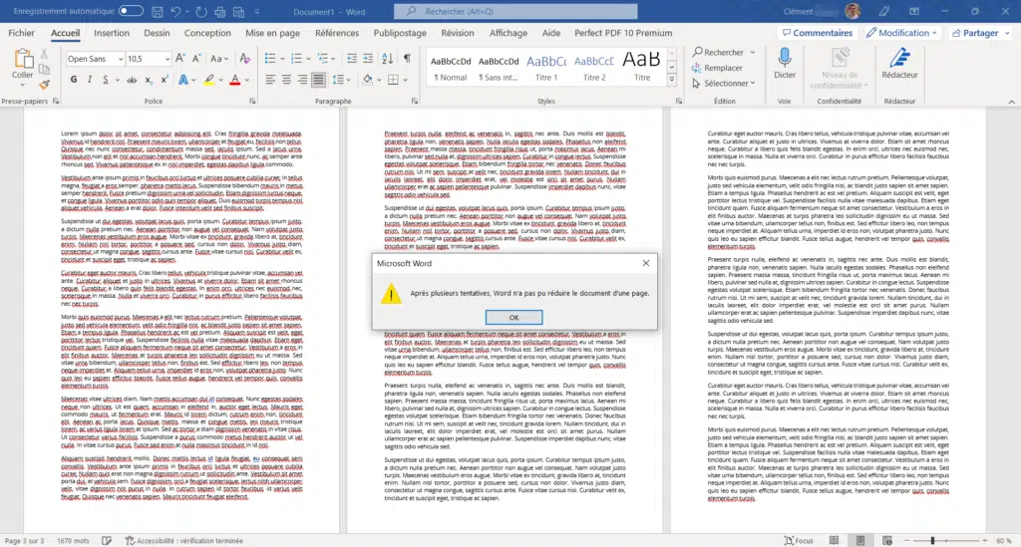Open the undo history dropdown arrow
The height and width of the screenshot is (547, 1021).
[186, 12]
